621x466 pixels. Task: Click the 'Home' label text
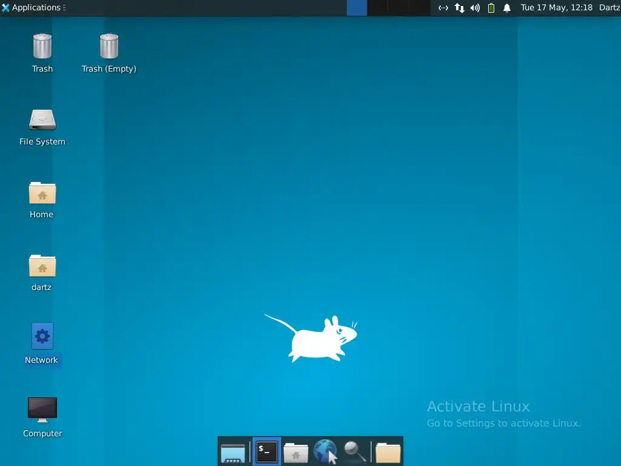tap(41, 214)
